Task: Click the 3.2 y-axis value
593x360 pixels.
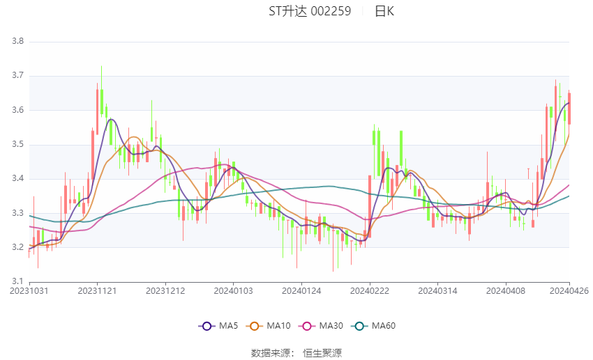Action: 17,248
